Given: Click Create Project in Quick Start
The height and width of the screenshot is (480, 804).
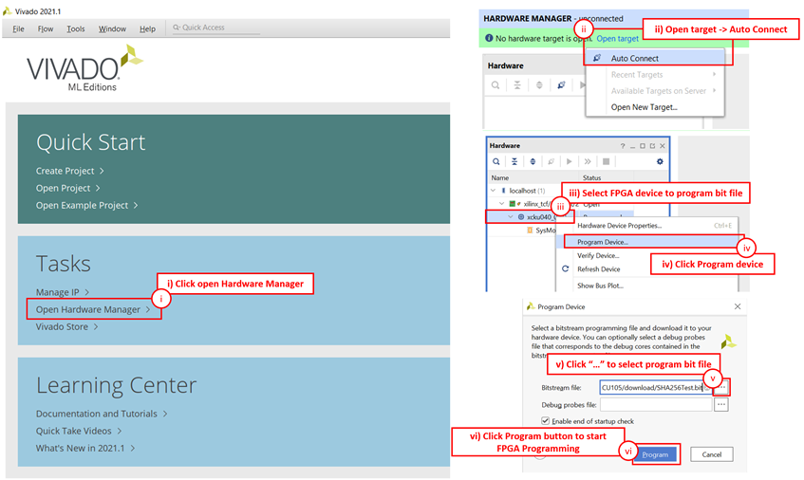Looking at the screenshot, I should pyautogui.click(x=69, y=171).
